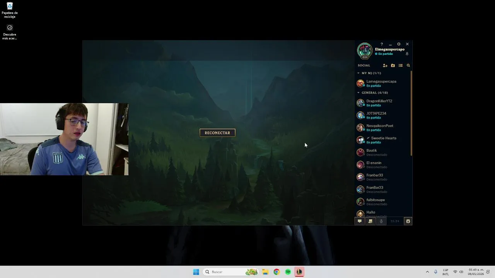495x278 pixels.
Task: Open the notifications bell icon
Action: (x=407, y=54)
